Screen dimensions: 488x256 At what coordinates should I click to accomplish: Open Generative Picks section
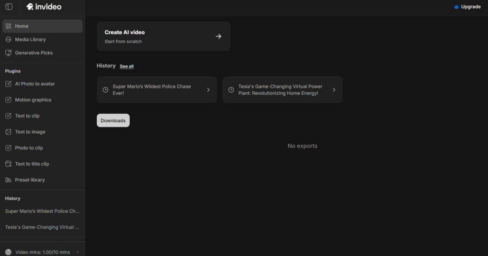(33, 53)
